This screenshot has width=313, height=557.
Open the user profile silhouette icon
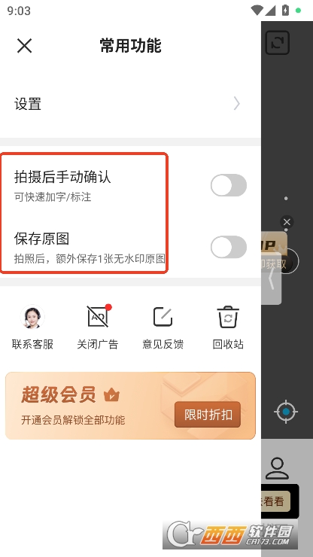(x=277, y=469)
